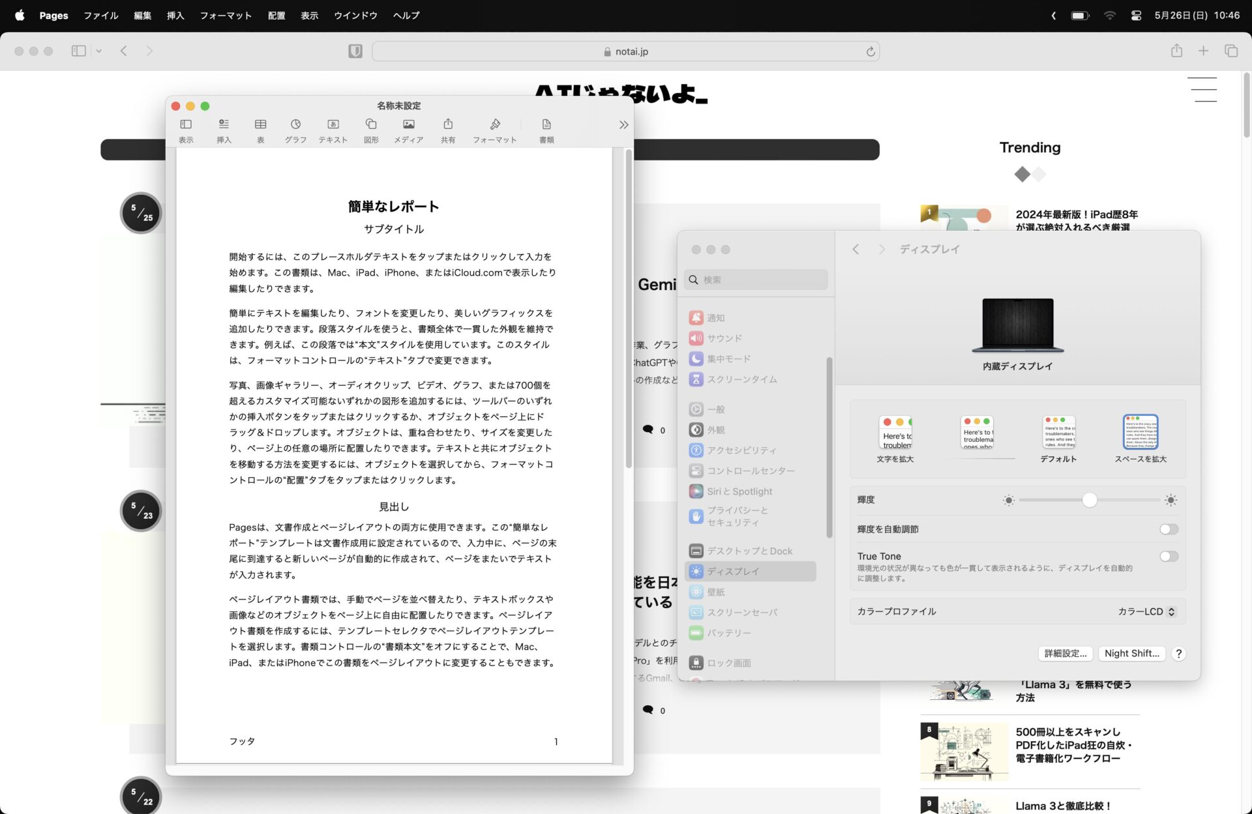Open the グラフ (chart) toolbar icon
Image resolution: width=1252 pixels, height=814 pixels.
pyautogui.click(x=295, y=124)
